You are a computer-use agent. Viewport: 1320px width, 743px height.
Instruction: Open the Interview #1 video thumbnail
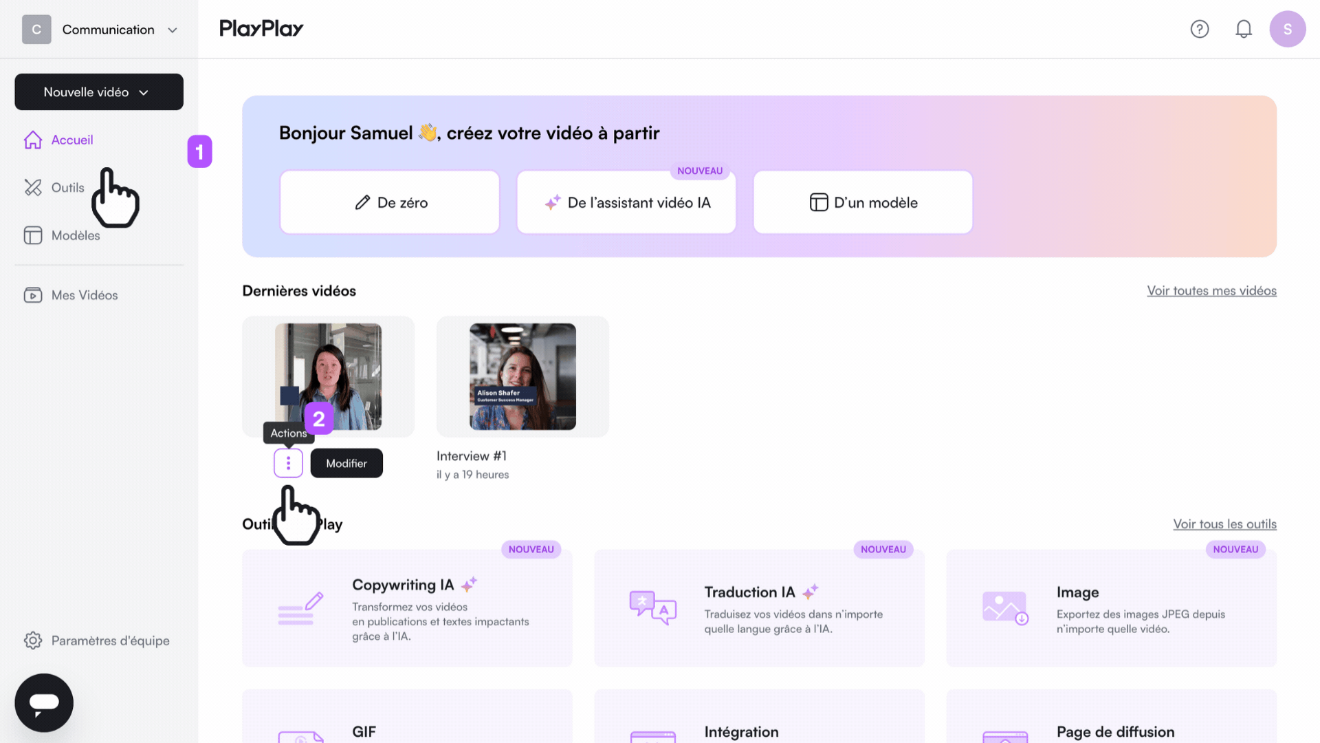(522, 376)
